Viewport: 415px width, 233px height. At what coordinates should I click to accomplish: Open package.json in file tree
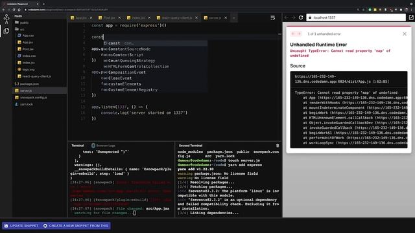tap(27, 83)
